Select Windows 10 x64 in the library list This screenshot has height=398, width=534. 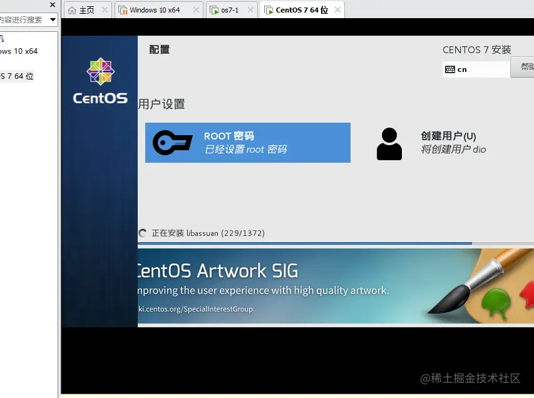[x=19, y=51]
